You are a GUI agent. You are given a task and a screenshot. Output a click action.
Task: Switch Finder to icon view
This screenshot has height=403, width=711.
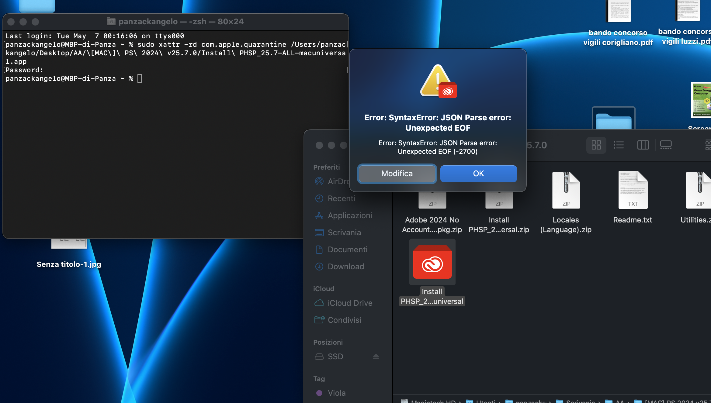click(x=596, y=145)
